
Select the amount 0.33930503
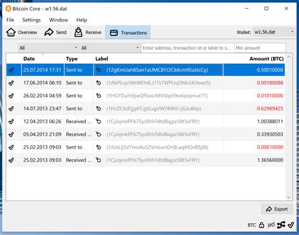(270, 135)
